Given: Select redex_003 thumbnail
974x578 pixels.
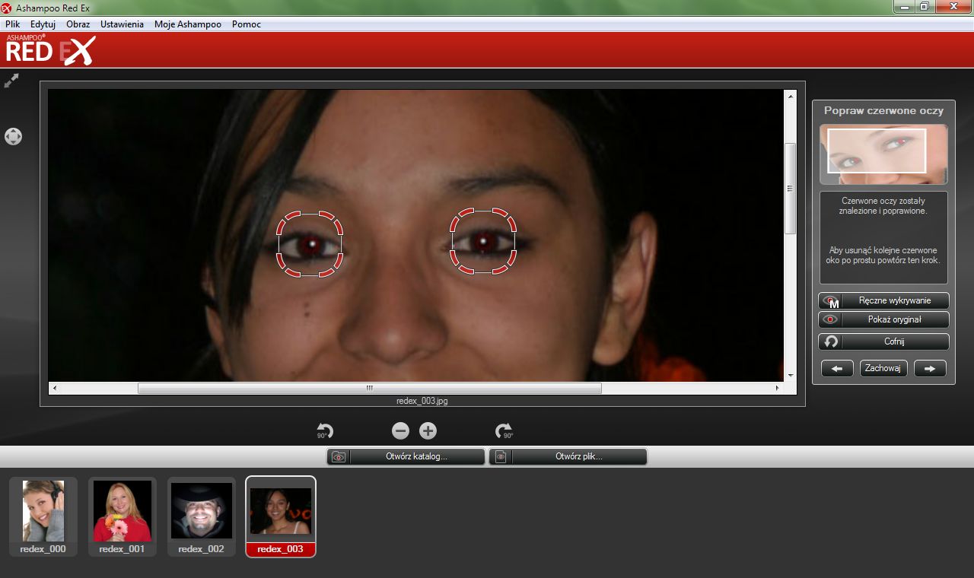Looking at the screenshot, I should [x=281, y=516].
